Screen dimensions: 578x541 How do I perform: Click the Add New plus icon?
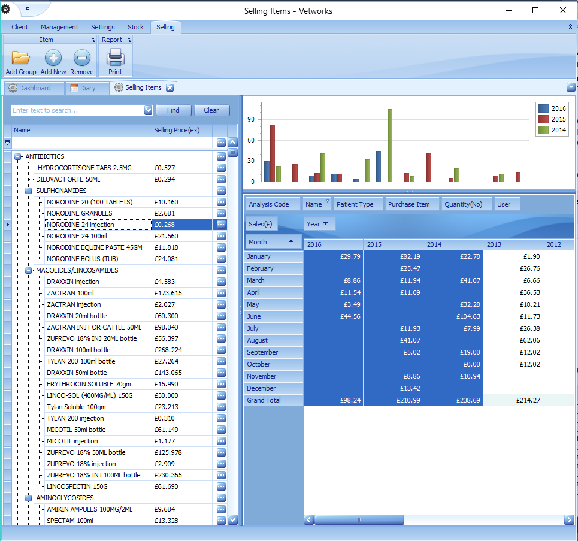(x=53, y=58)
